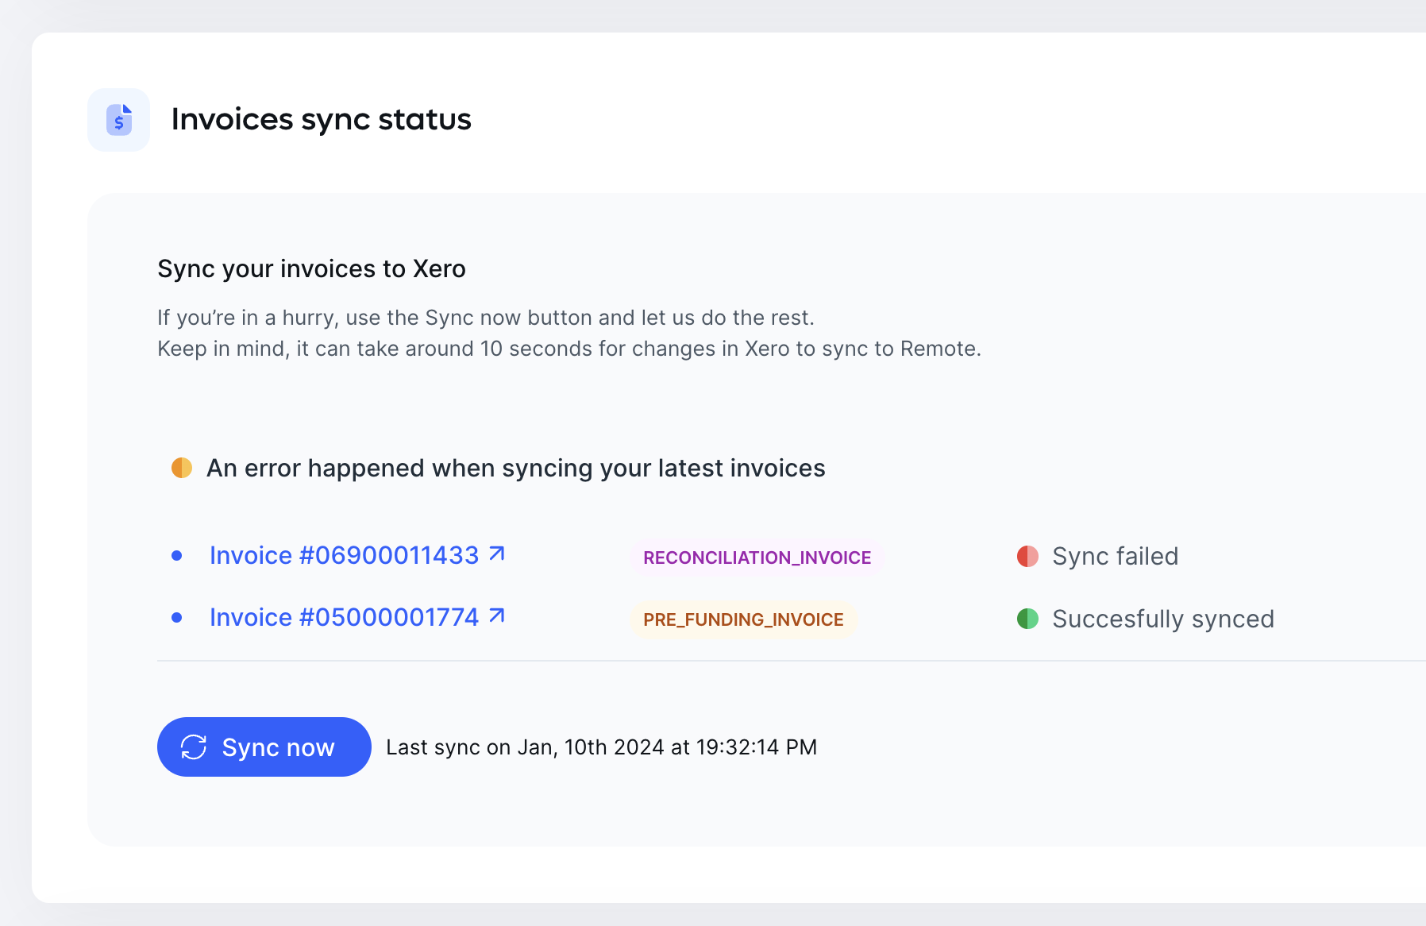Screen dimensions: 1426x926
Task: Click the orange error status indicator dot
Action: tap(182, 468)
